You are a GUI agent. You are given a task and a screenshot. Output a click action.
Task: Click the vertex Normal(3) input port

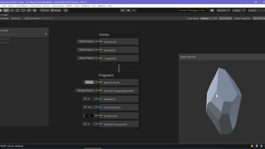[102, 50]
